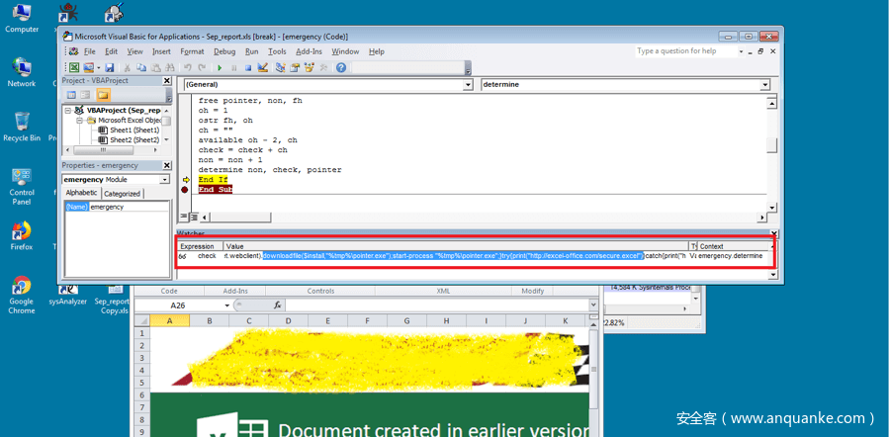This screenshot has height=437, width=890.
Task: Click the Toggle Folders icon in Project panel
Action: click(x=103, y=95)
